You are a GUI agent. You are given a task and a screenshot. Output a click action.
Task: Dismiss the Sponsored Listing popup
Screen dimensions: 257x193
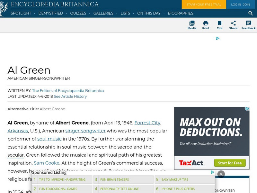221,174
